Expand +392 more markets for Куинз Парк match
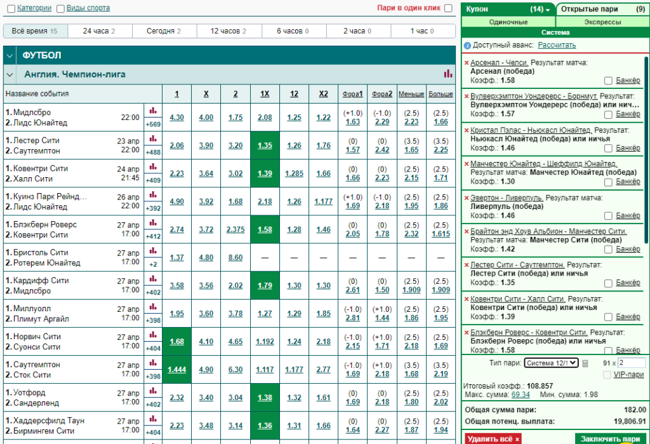This screenshot has height=444, width=650. click(x=153, y=208)
